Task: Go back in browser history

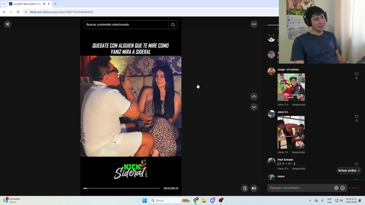Action: pos(4,12)
